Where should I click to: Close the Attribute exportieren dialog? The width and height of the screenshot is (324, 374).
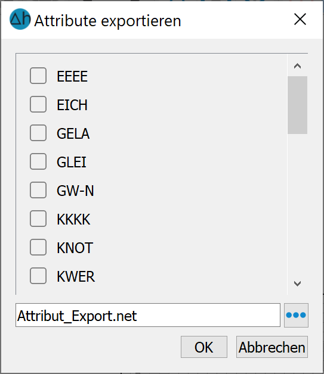pyautogui.click(x=300, y=19)
